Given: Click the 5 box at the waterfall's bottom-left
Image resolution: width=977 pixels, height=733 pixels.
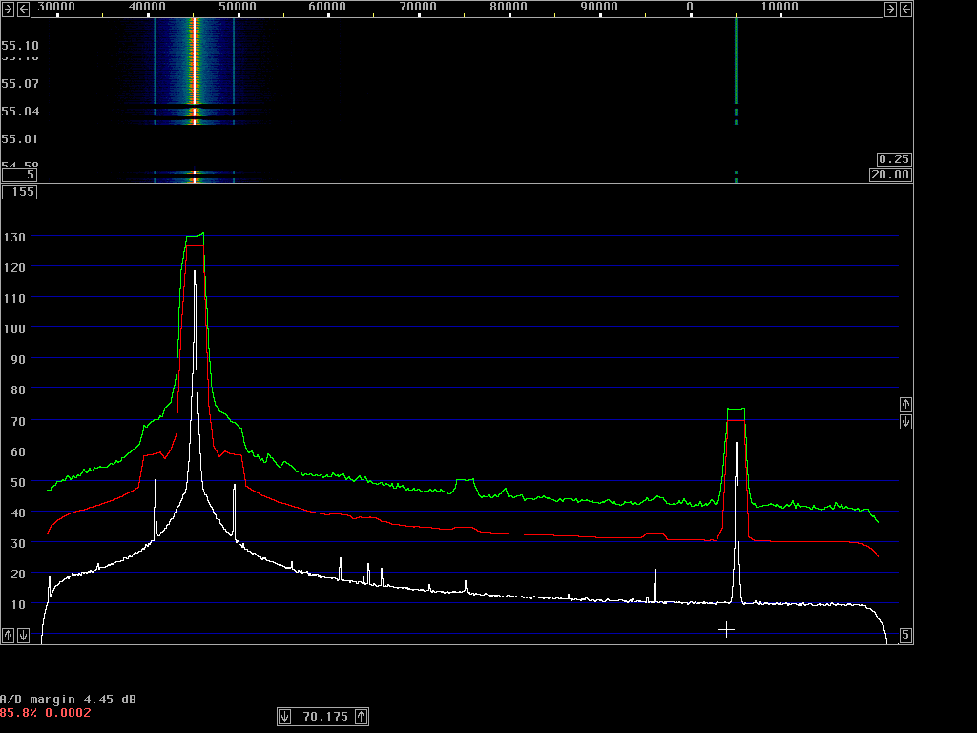Looking at the screenshot, I should 19,175.
